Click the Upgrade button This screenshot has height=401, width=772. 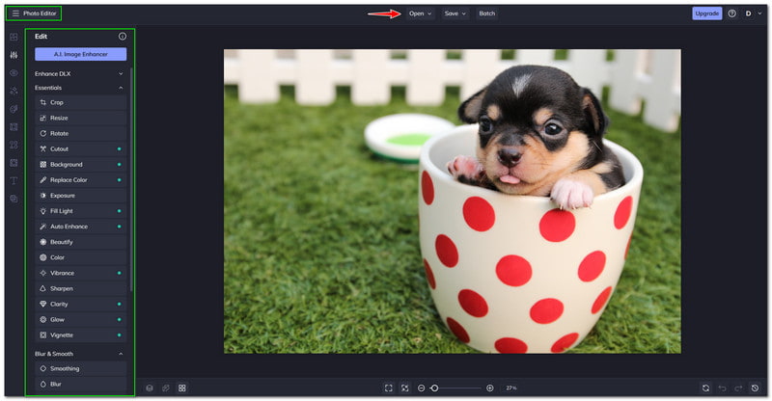707,13
